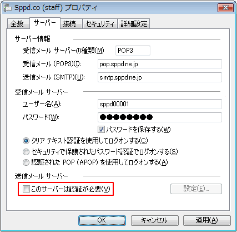
Task: Select the APOP logon radio button
Action: [26, 162]
